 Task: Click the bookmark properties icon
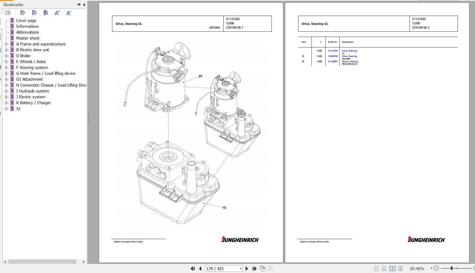pos(46,13)
